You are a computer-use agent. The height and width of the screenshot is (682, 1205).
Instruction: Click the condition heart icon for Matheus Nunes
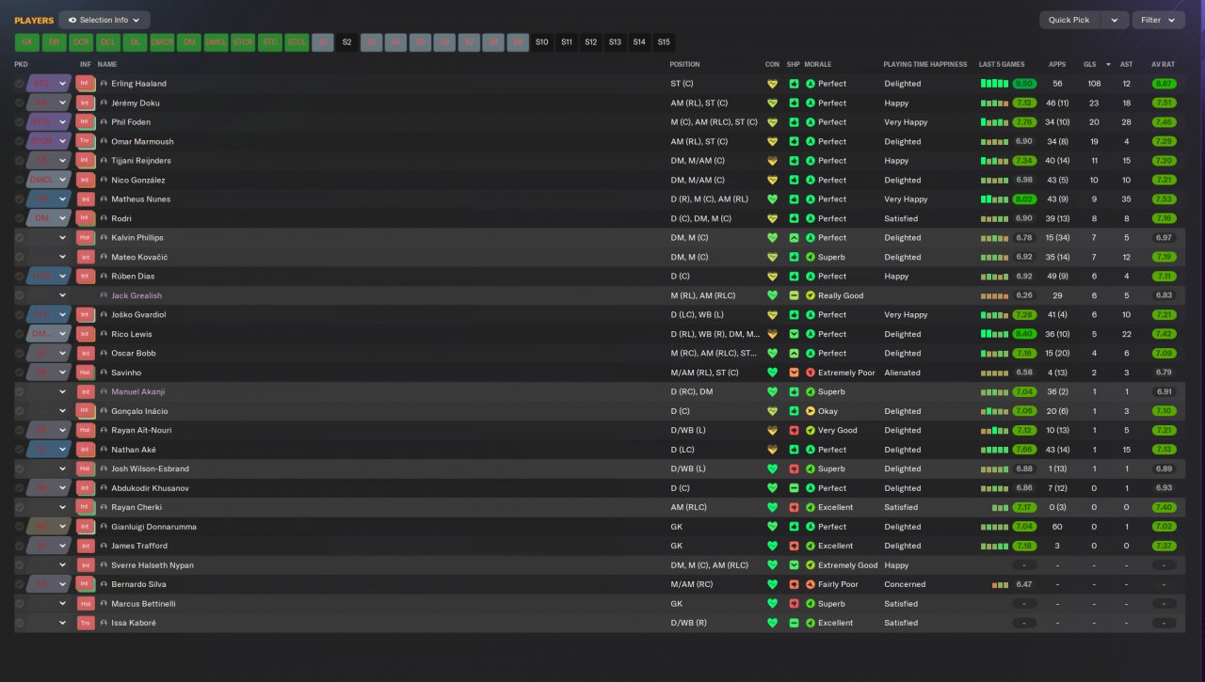coord(773,199)
